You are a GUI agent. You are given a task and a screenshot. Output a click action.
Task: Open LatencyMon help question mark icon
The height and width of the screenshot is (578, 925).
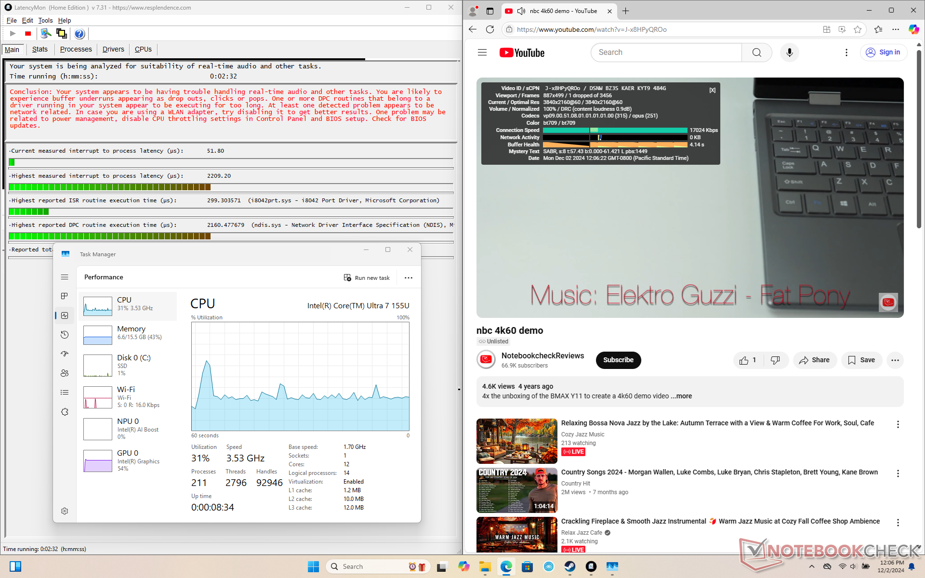pos(79,33)
